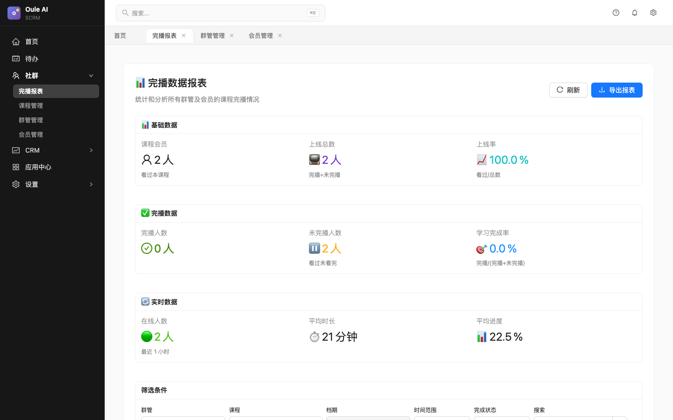Image resolution: width=673 pixels, height=420 pixels.
Task: Click the 时间范围 filter label
Action: pos(425,410)
